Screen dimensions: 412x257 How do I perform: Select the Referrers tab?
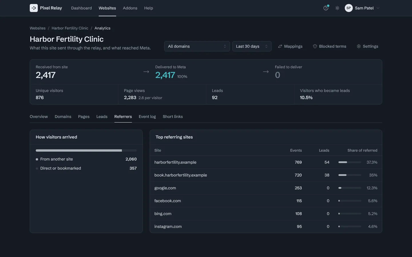(123, 117)
